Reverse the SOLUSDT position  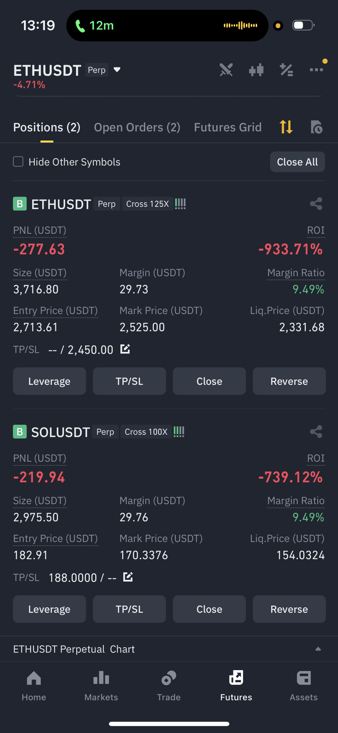(x=289, y=609)
